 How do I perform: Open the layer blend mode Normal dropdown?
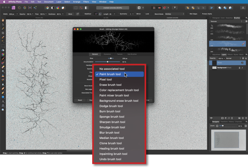coord(233,58)
